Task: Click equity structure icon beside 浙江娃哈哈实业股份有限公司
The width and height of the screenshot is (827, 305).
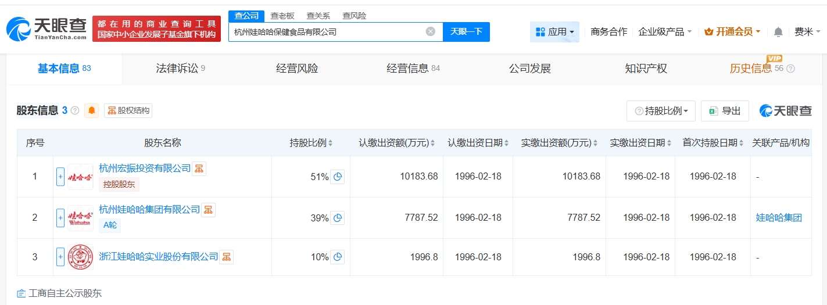Action: coord(226,257)
